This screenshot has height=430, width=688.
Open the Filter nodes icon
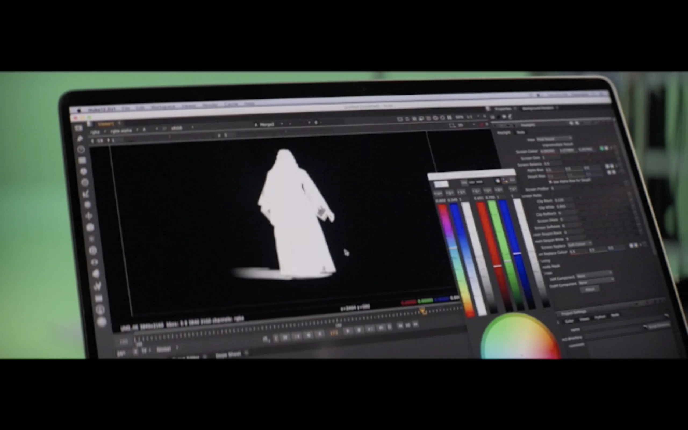pyautogui.click(x=85, y=182)
